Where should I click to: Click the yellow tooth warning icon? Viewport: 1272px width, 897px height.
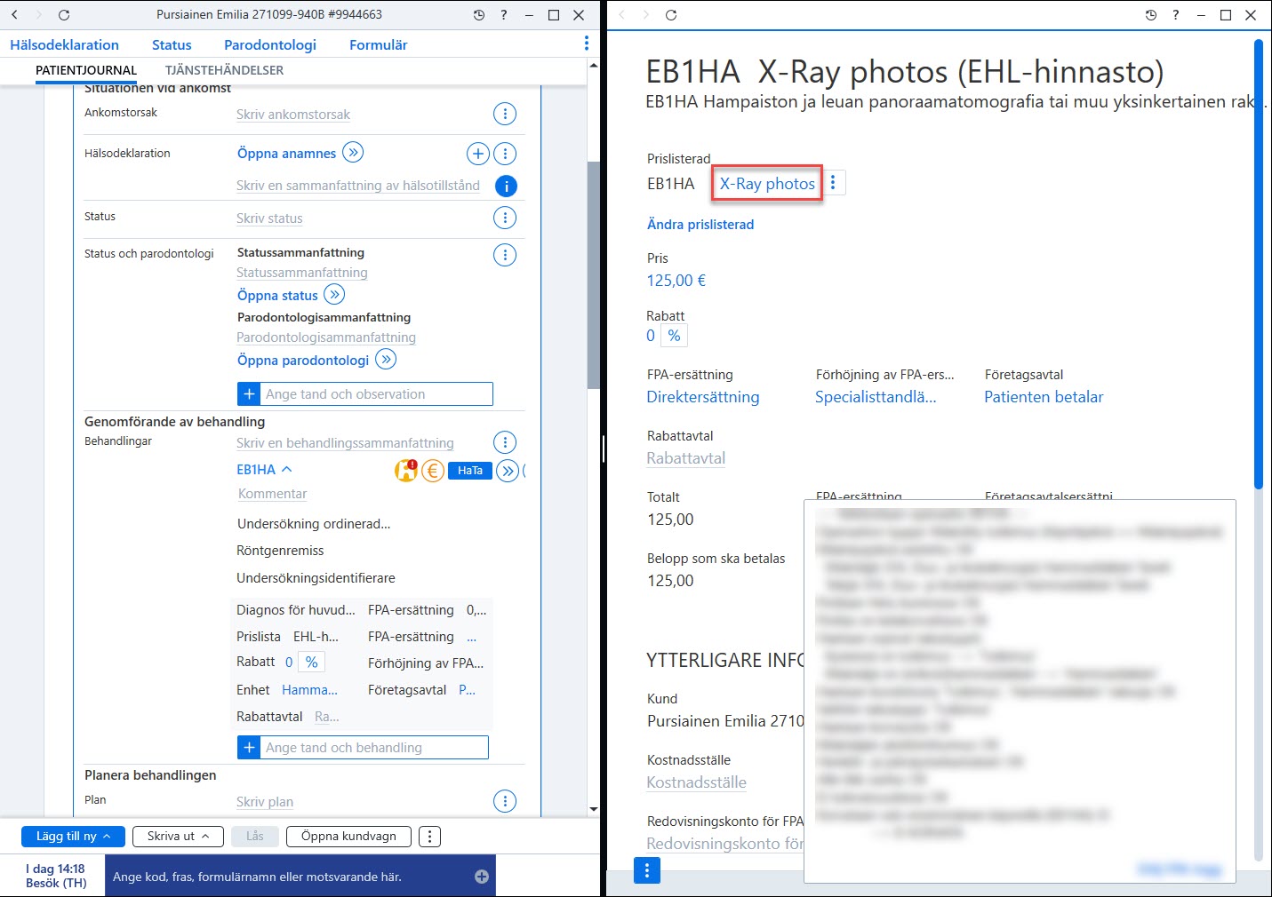(406, 471)
